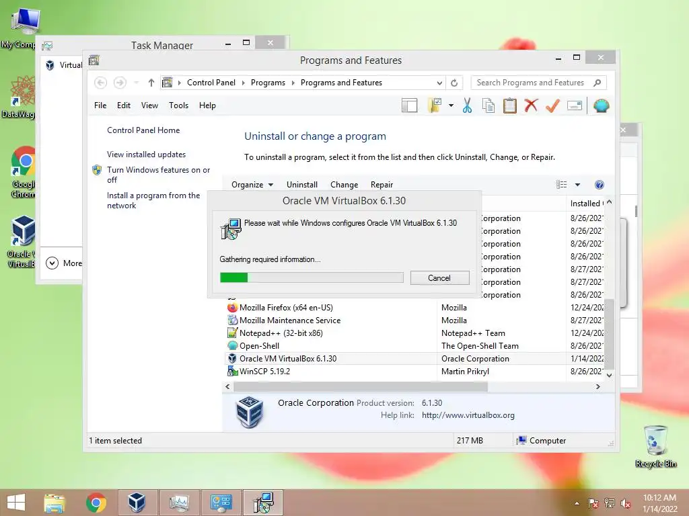The height and width of the screenshot is (516, 689).
Task: Open the Help menu
Action: click(x=207, y=105)
